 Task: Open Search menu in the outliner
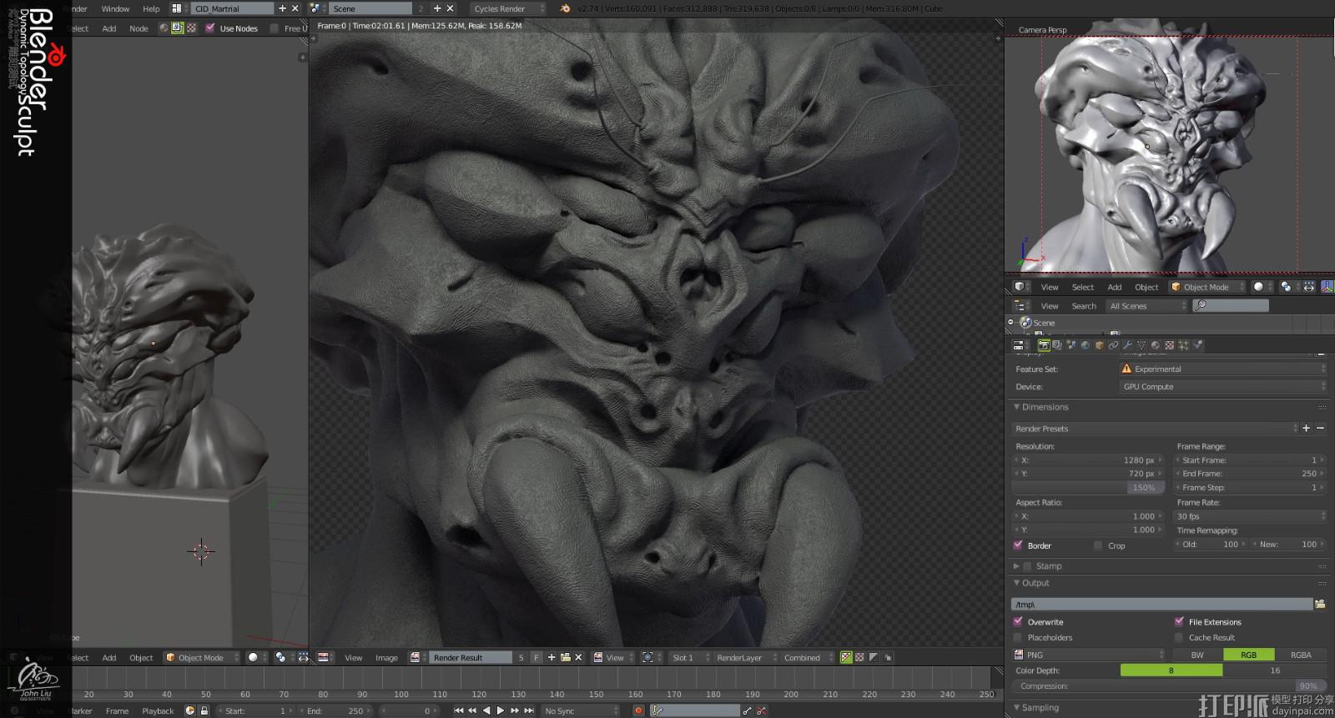pos(1084,306)
